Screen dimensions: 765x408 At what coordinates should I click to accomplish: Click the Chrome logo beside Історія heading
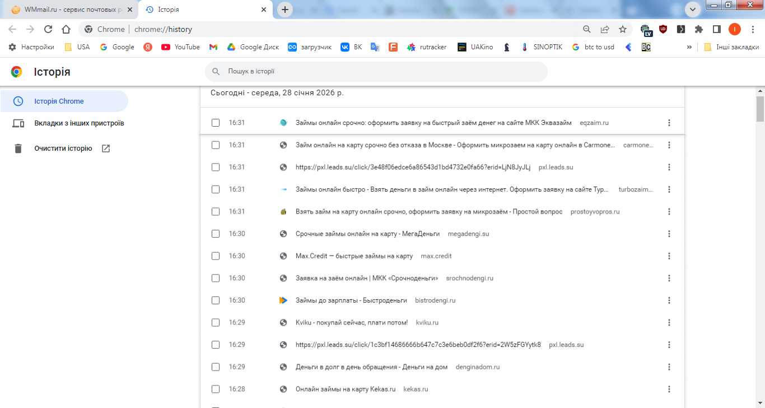coord(17,72)
